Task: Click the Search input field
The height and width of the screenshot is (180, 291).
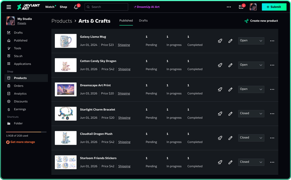Action: (106, 7)
